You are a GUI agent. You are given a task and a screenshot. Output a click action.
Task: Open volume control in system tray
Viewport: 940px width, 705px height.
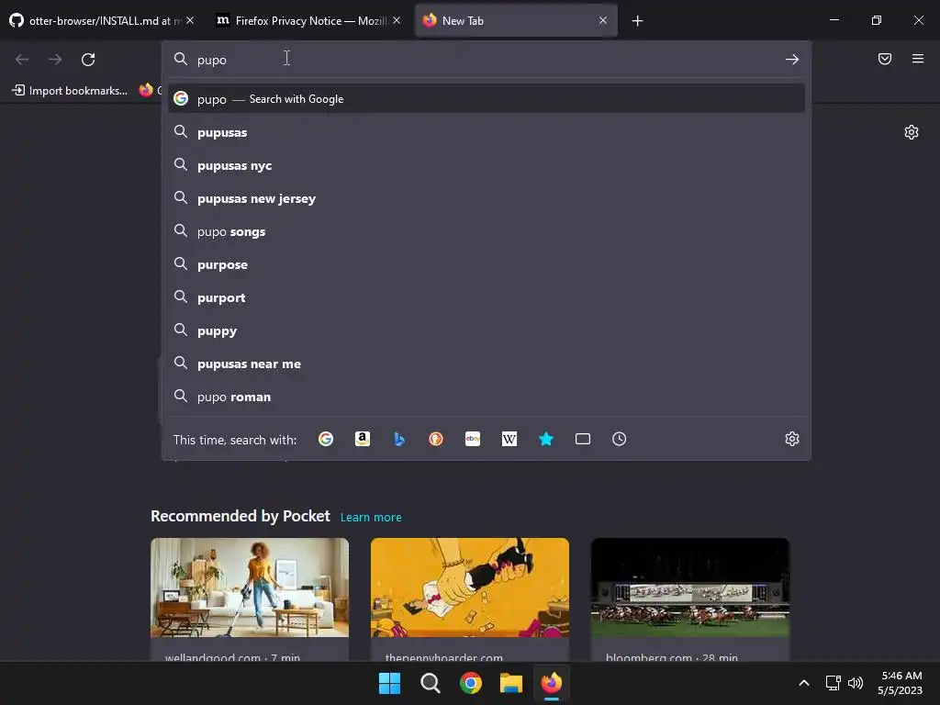(x=856, y=683)
